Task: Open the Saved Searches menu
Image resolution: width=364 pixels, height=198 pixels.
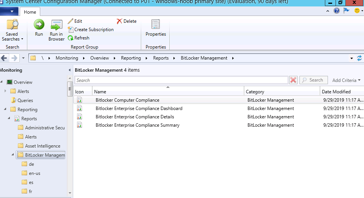Action: click(x=12, y=30)
